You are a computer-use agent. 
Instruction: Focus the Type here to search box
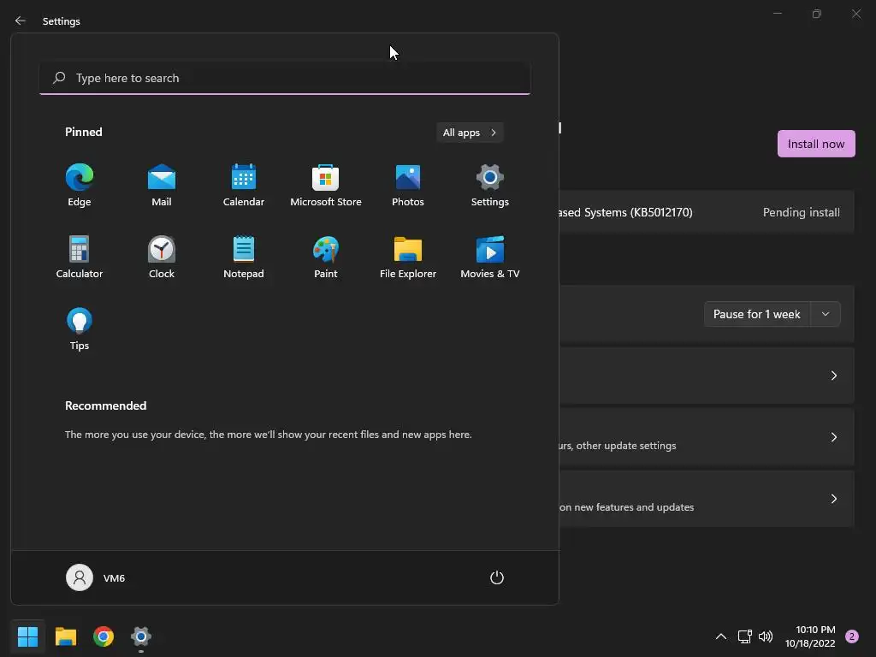pyautogui.click(x=285, y=78)
